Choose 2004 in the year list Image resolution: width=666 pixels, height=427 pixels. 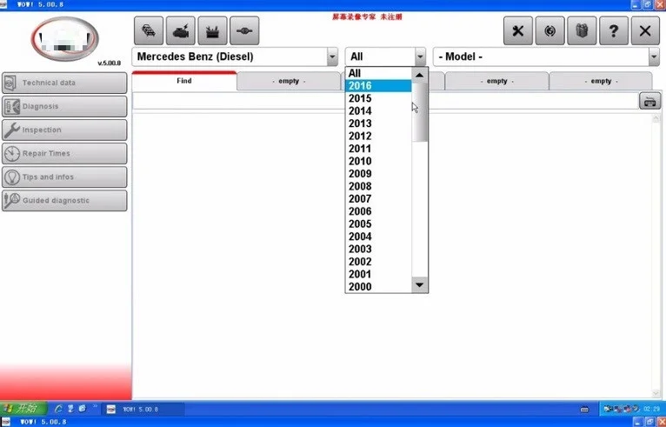point(378,237)
